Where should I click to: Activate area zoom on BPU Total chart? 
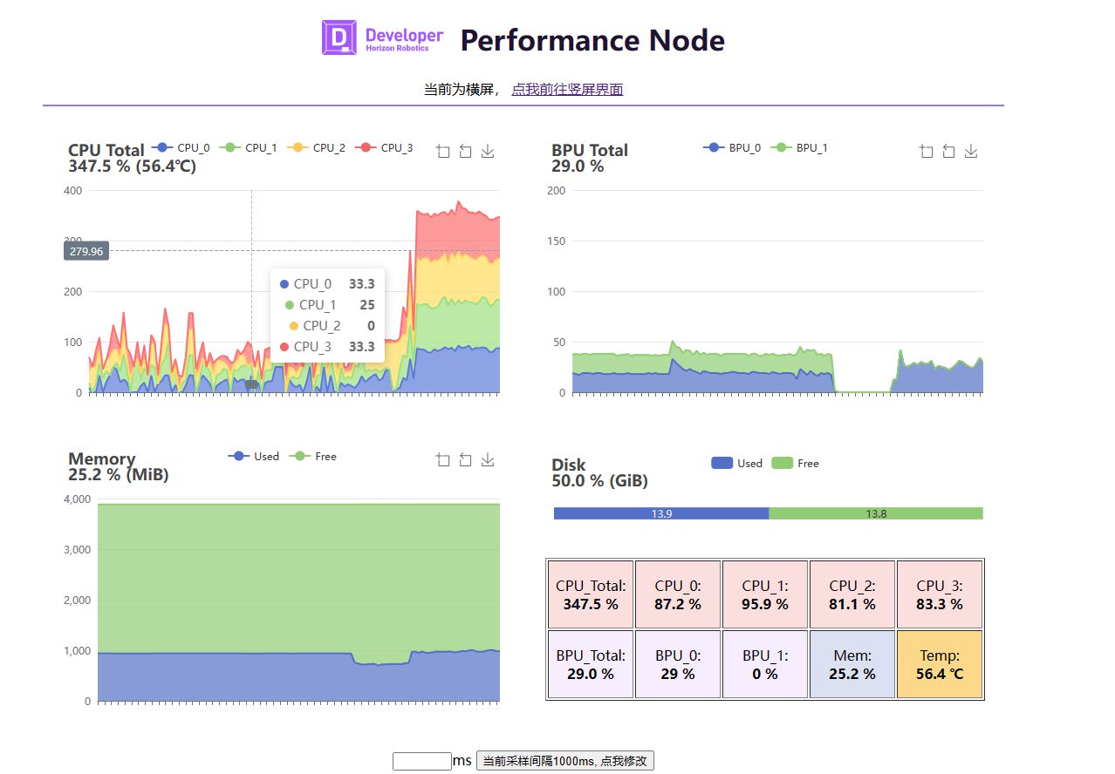click(926, 152)
